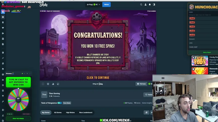Open the Stake search icon
The width and height of the screenshot is (218, 122).
coord(141,5)
